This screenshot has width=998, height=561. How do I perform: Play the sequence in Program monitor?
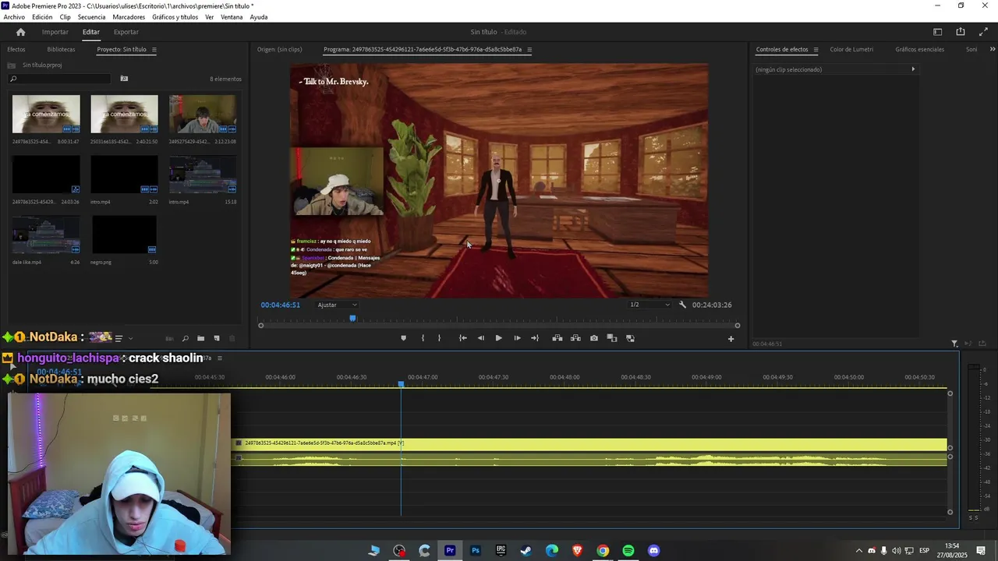tap(498, 338)
